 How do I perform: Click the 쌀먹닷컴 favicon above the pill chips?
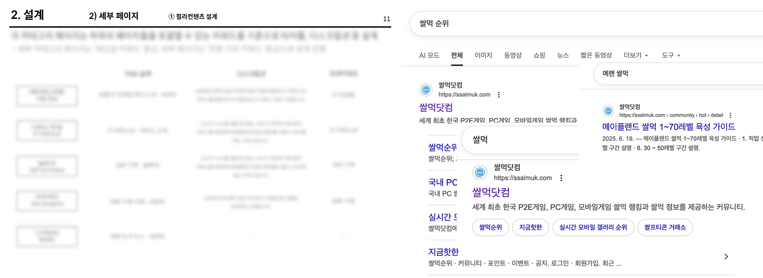(x=480, y=172)
